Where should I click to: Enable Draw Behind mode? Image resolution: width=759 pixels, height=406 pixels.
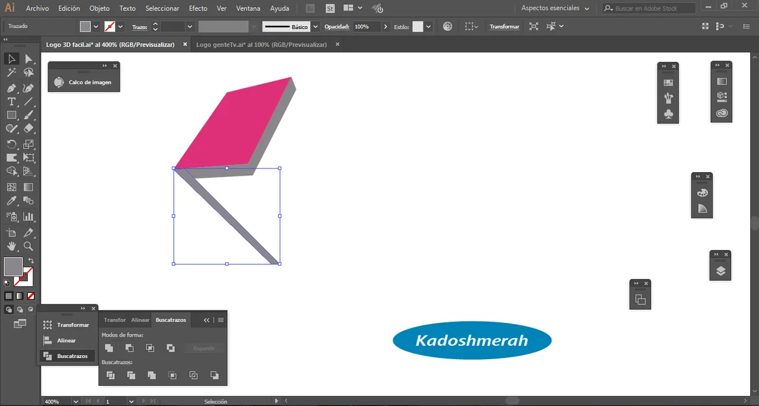[x=20, y=309]
